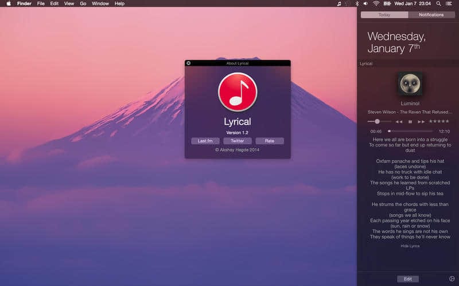Skip to next track in Lyrical widget
Screen dimensions: 459x286
pyautogui.click(x=421, y=121)
